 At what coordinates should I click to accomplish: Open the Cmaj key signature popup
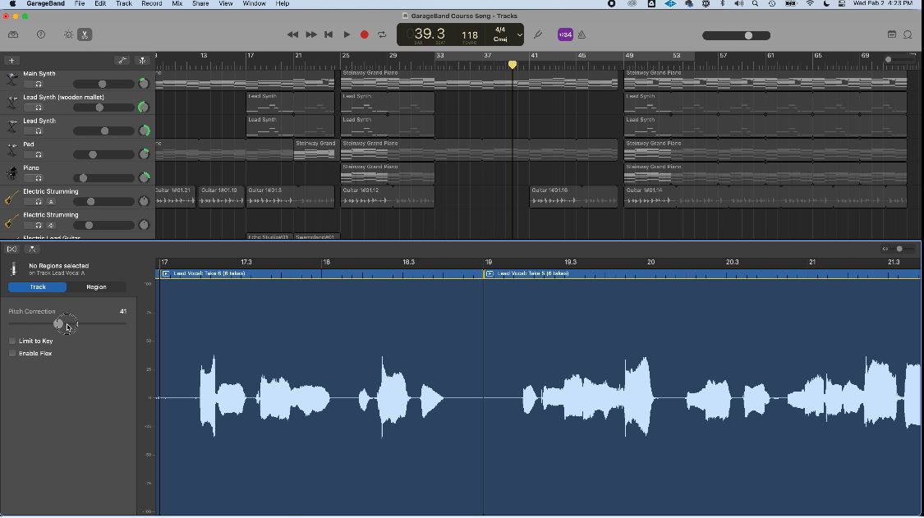[499, 39]
